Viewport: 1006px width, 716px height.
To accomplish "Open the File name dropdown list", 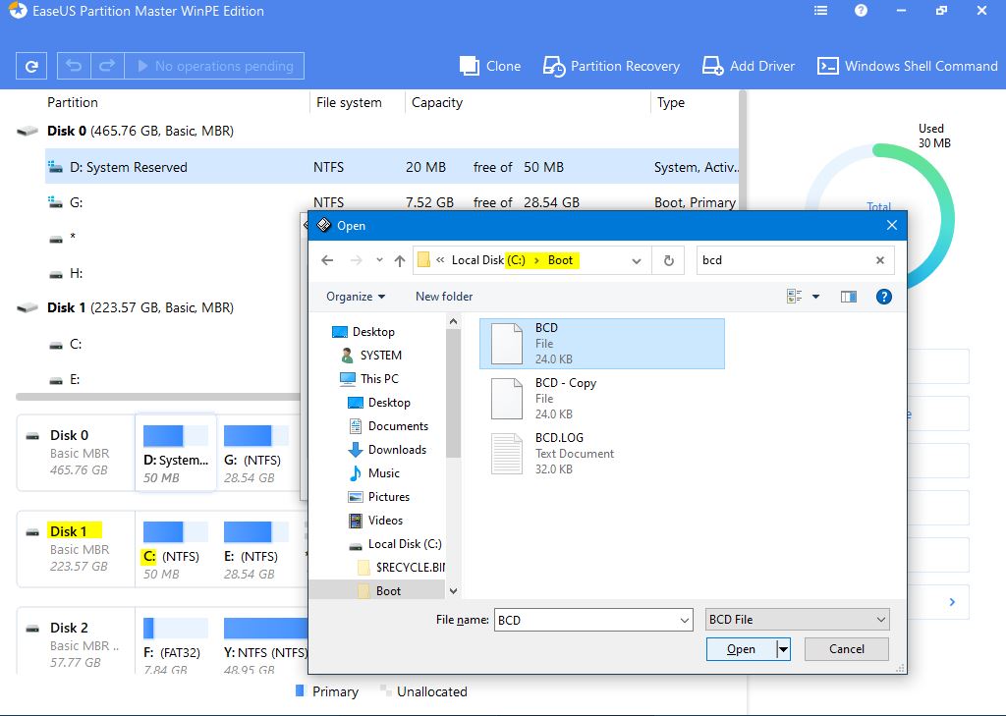I will [x=685, y=620].
